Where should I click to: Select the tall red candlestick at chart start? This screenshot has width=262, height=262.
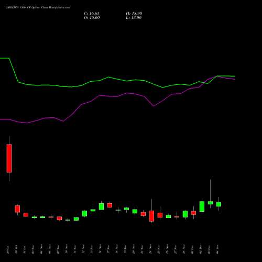[x=9, y=158]
